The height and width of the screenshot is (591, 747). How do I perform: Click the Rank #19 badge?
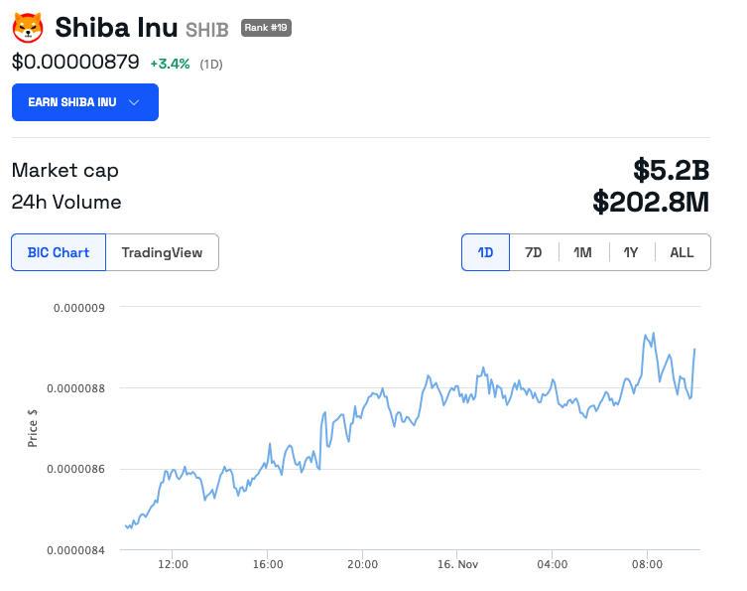tap(266, 27)
